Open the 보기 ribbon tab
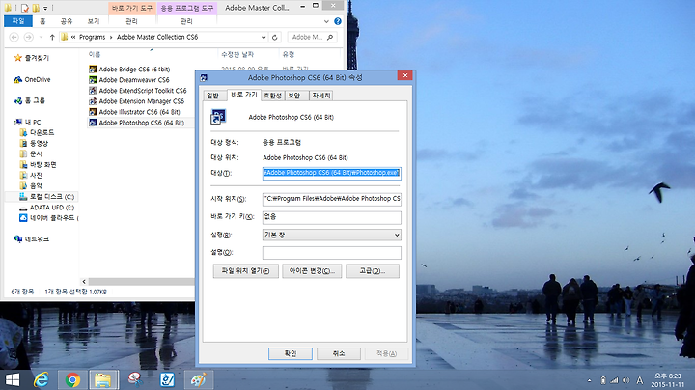 94,21
